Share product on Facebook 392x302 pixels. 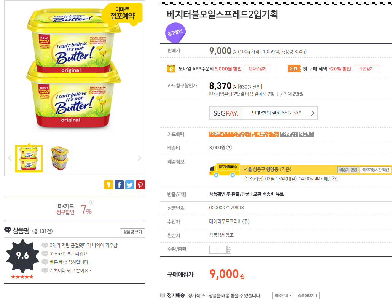(x=119, y=185)
